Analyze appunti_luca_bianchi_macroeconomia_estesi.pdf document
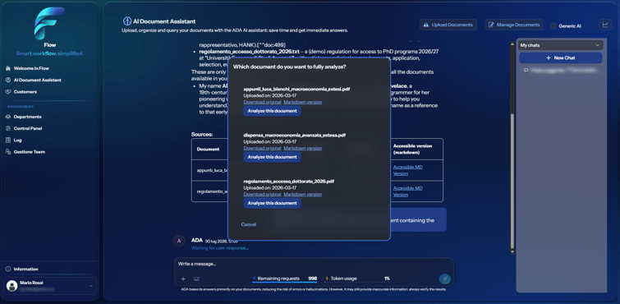The image size is (620, 304). click(272, 111)
